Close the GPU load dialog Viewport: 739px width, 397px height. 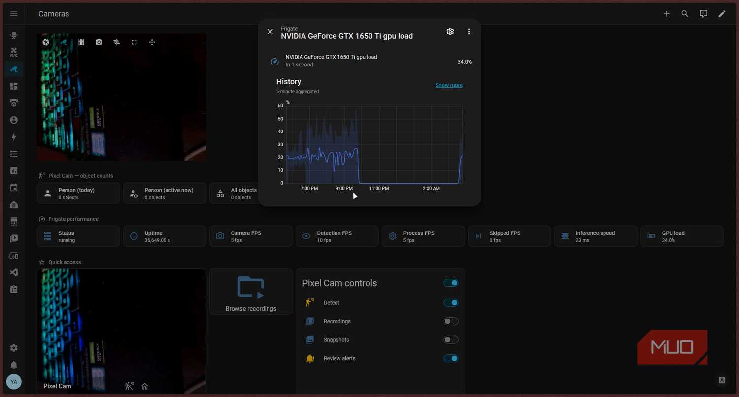point(270,32)
